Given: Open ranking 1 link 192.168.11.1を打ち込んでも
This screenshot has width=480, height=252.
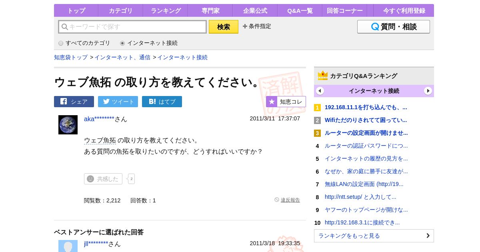Looking at the screenshot, I should (x=366, y=107).
